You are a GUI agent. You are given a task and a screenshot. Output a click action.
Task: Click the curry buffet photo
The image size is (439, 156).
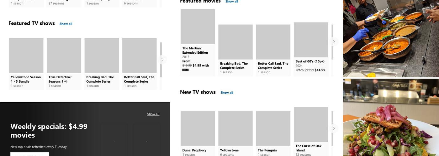pos(391,38)
